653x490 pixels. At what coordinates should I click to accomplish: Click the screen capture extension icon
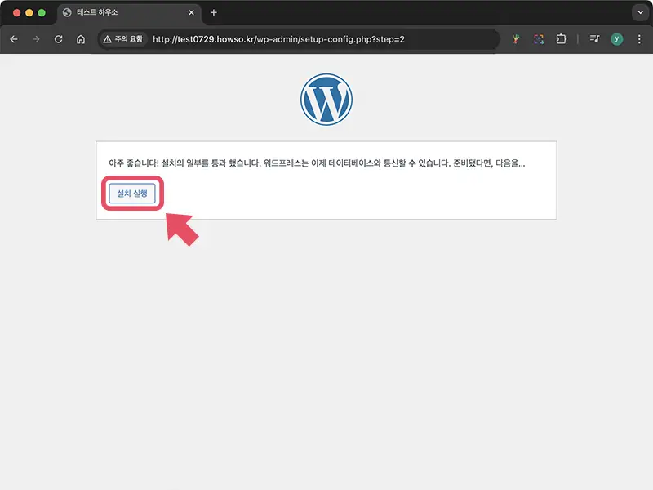point(539,39)
